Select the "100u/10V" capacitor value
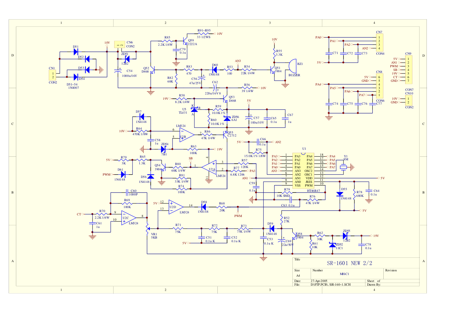The image size is (466, 329). point(257,123)
